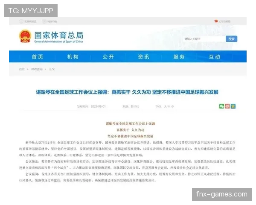The width and height of the screenshot is (256, 205).
Task: Click the site navigation icon in top bar
Action: click(44, 21)
